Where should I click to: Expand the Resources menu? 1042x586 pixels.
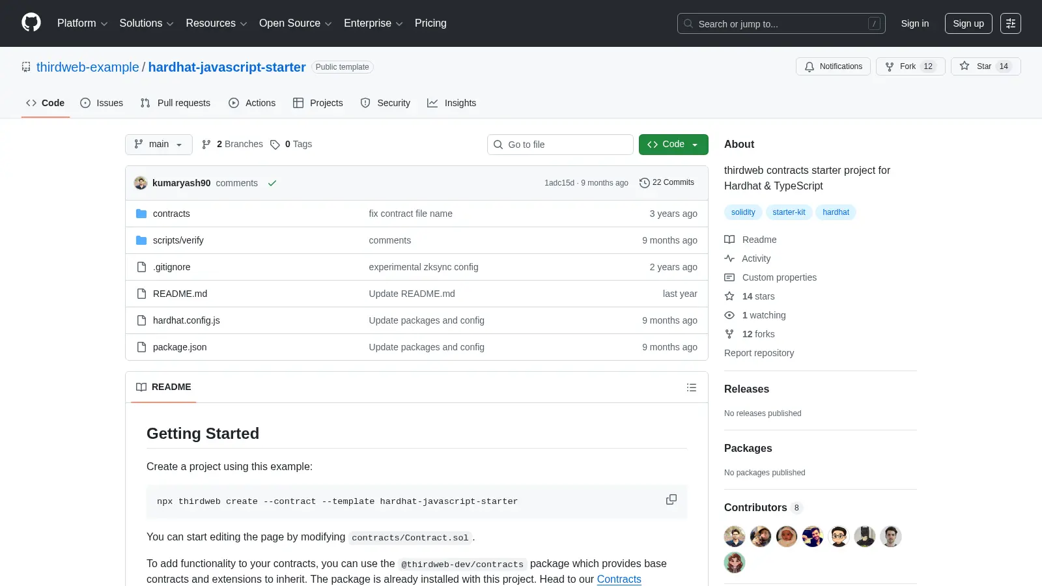click(x=216, y=23)
